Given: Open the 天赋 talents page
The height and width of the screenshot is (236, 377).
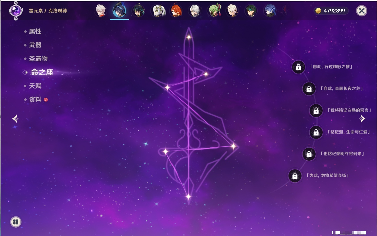Looking at the screenshot, I should pyautogui.click(x=35, y=86).
